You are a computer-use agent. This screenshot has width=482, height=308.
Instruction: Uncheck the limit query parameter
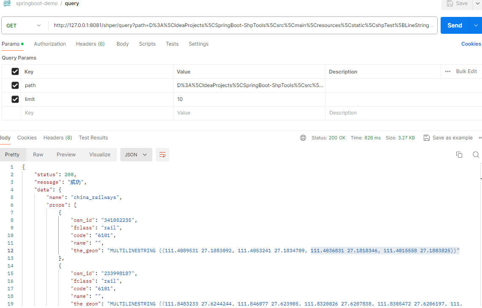[x=14, y=99]
